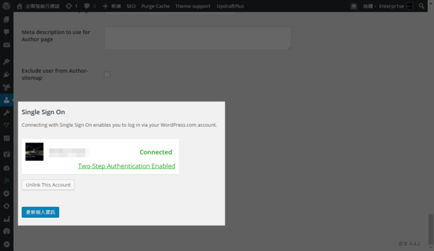Open the updates counter in admin bar
Viewport: 434px width, 251px height.
click(72, 6)
